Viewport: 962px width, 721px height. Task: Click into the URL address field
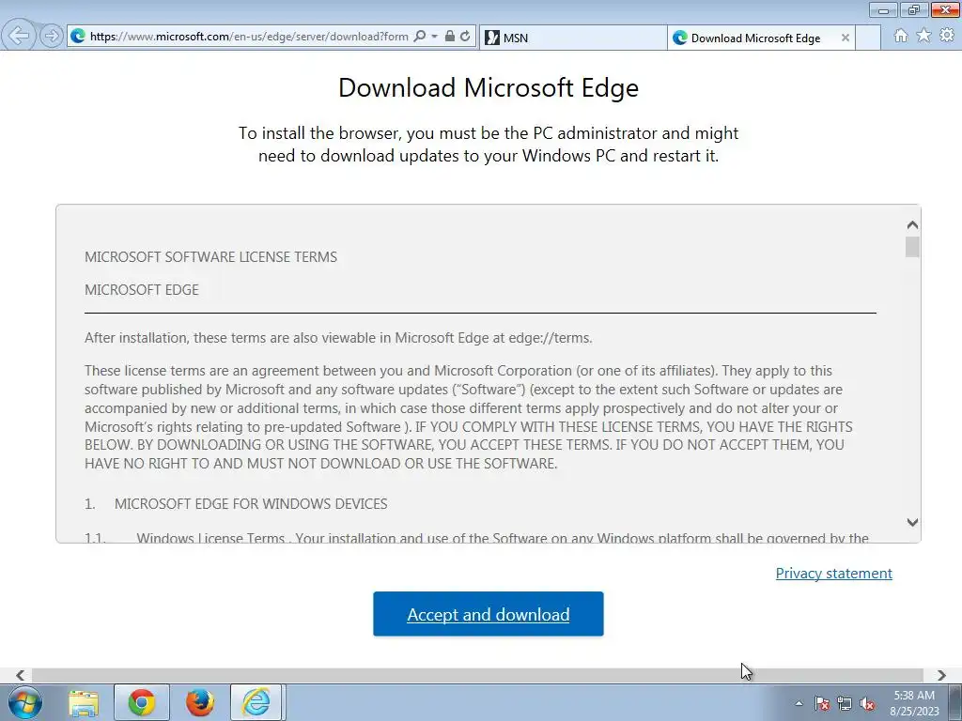click(248, 37)
